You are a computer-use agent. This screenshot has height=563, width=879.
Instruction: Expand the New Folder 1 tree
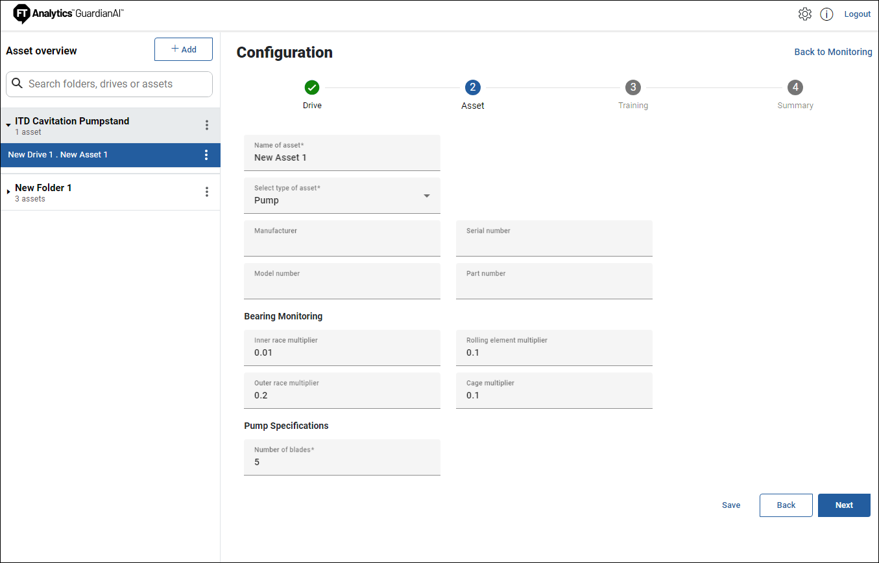click(x=8, y=192)
